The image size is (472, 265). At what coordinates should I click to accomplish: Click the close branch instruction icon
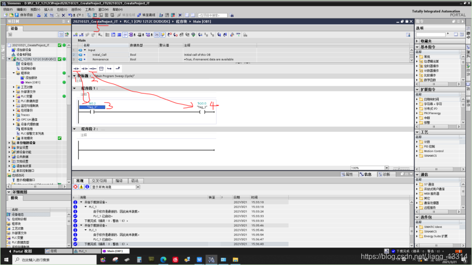click(118, 69)
